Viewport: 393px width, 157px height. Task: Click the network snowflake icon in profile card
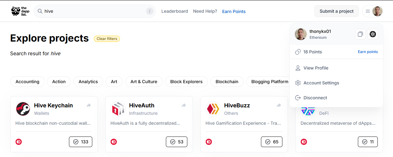click(x=373, y=34)
